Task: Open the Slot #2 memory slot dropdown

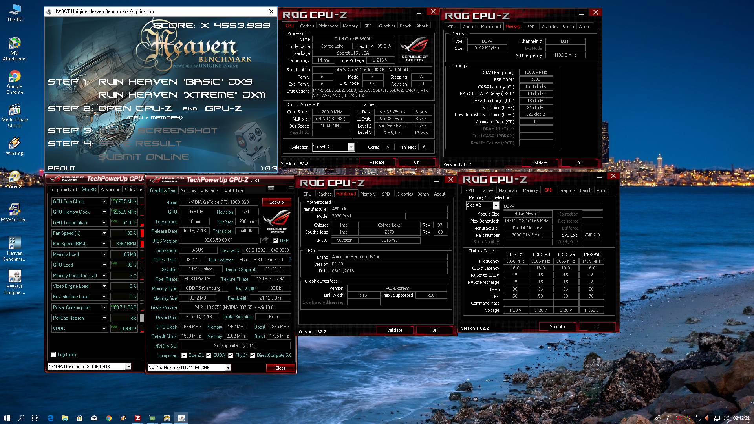Action: pyautogui.click(x=496, y=205)
